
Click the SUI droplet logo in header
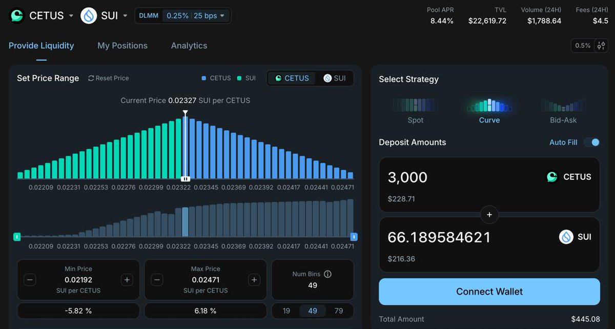coord(89,15)
